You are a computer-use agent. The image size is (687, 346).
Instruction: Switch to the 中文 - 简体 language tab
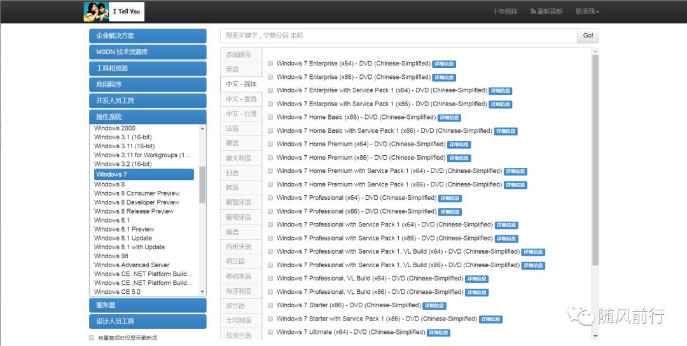(x=241, y=84)
